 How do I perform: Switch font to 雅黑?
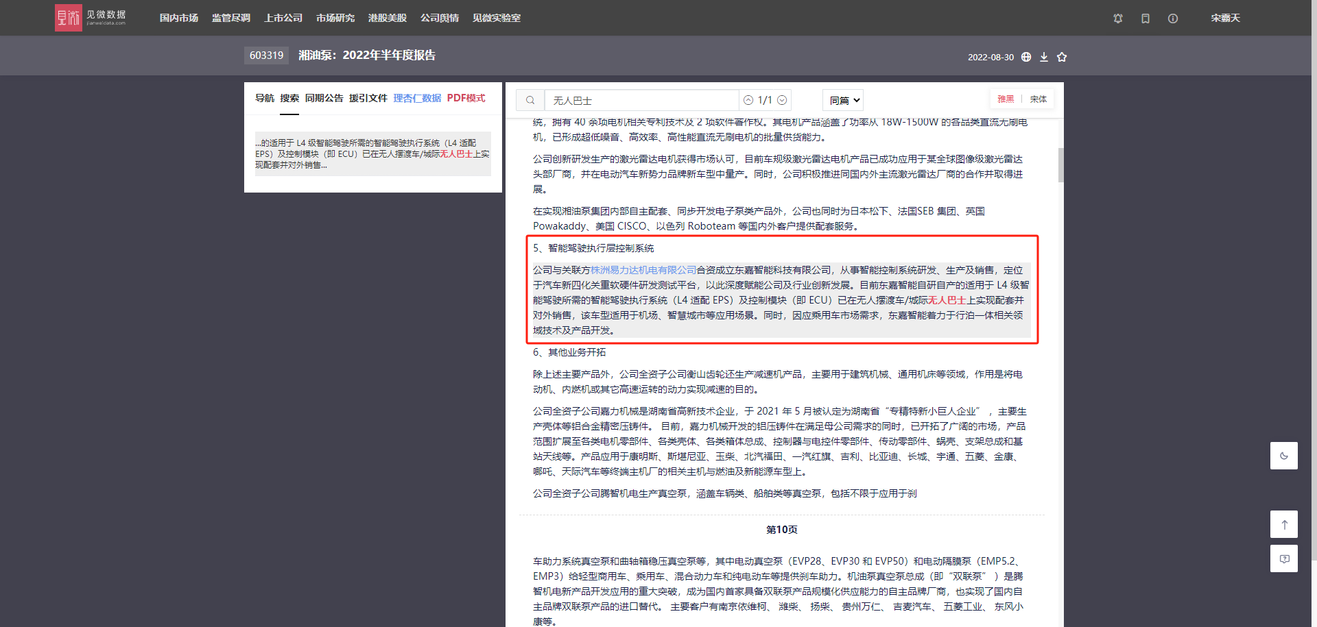click(x=1006, y=99)
